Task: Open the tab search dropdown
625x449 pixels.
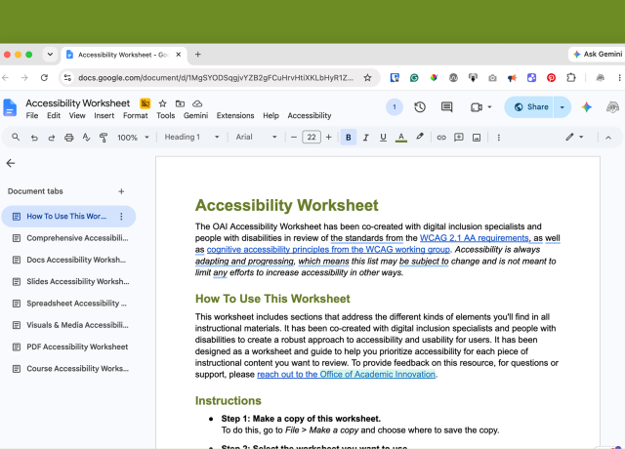Action: tap(50, 55)
